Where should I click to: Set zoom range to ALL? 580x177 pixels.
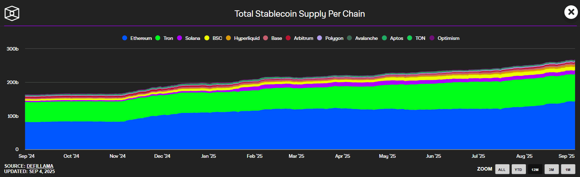click(502, 170)
